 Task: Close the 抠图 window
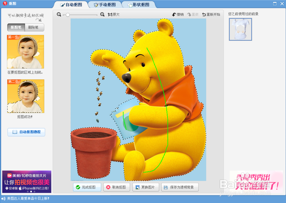tap(282, 4)
